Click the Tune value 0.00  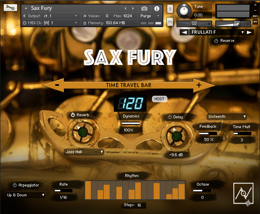[x=198, y=15]
